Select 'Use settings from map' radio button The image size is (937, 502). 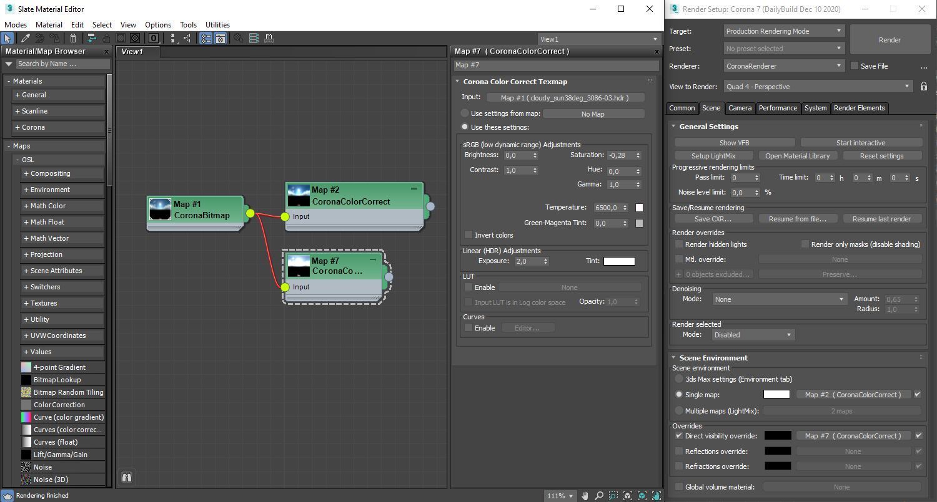coord(465,113)
